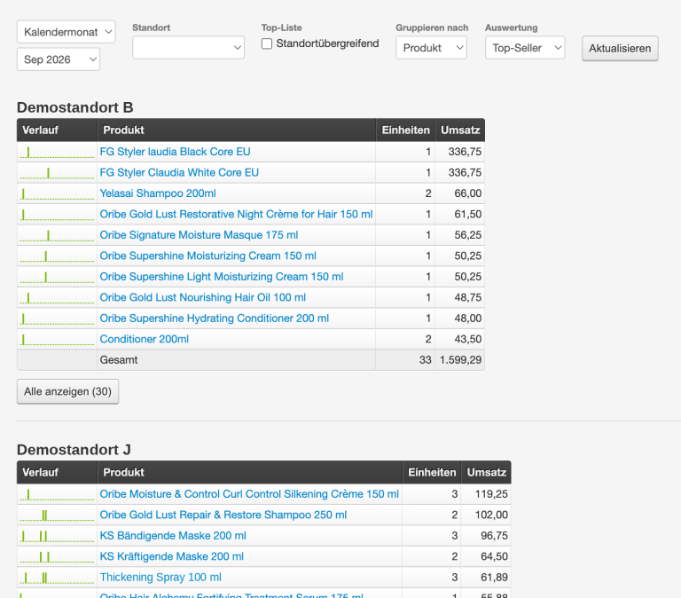The image size is (681, 598).
Task: Click the Gesamt row label
Action: click(x=119, y=360)
